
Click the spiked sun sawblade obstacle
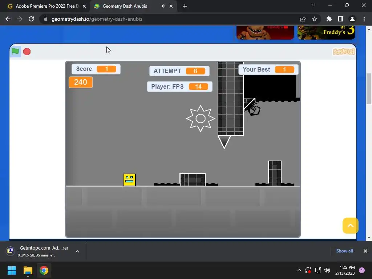point(201,118)
